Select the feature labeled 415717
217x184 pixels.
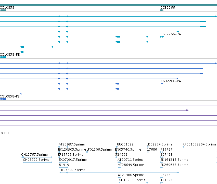(x=167, y=150)
